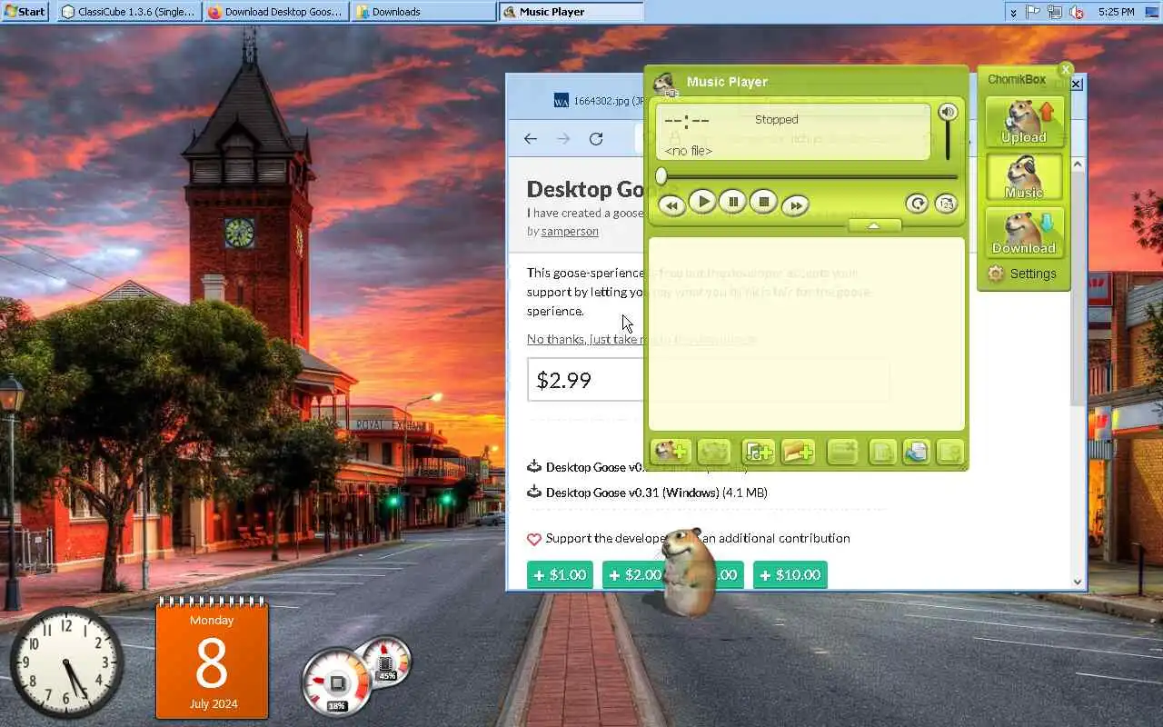Click the muted volume tray icon
Screen dimensions: 1163x727
coord(1077,12)
